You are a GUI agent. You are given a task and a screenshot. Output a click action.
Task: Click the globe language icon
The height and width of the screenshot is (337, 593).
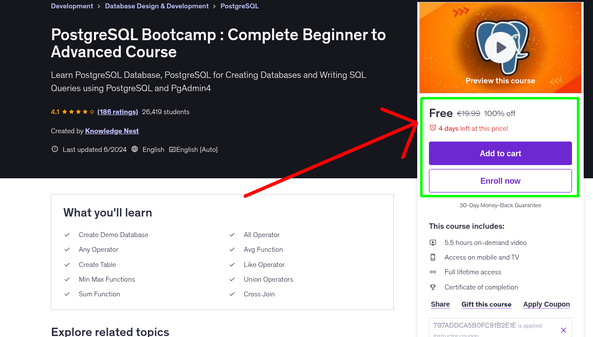point(135,149)
